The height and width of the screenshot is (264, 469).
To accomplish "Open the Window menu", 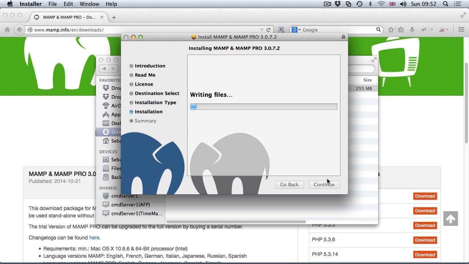I will point(89,4).
